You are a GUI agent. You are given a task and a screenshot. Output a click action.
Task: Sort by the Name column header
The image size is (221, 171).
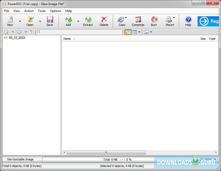pos(105,39)
